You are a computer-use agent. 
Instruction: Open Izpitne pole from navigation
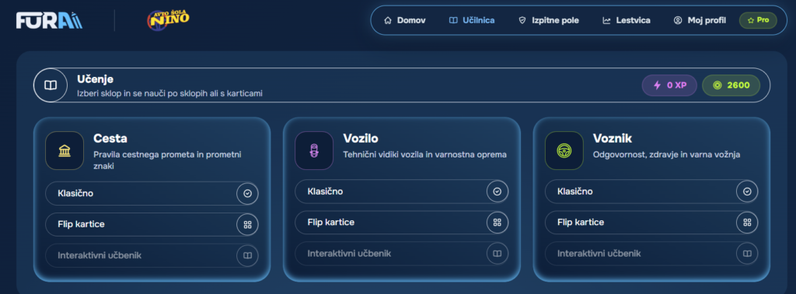tap(549, 20)
